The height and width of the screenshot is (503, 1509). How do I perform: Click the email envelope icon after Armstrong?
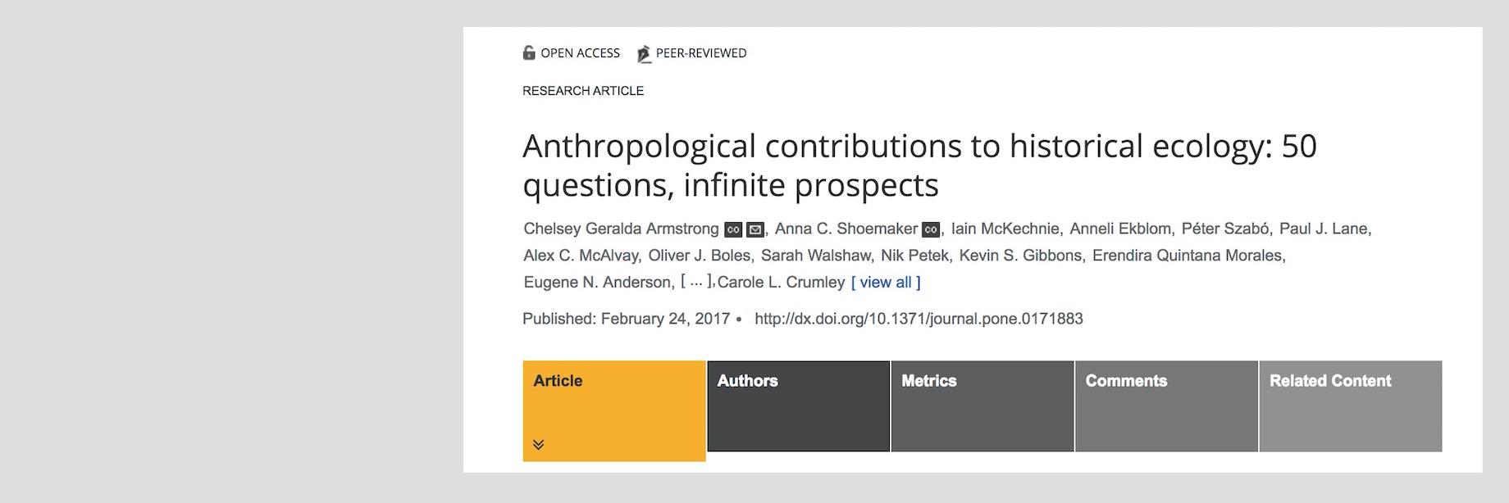tap(755, 230)
